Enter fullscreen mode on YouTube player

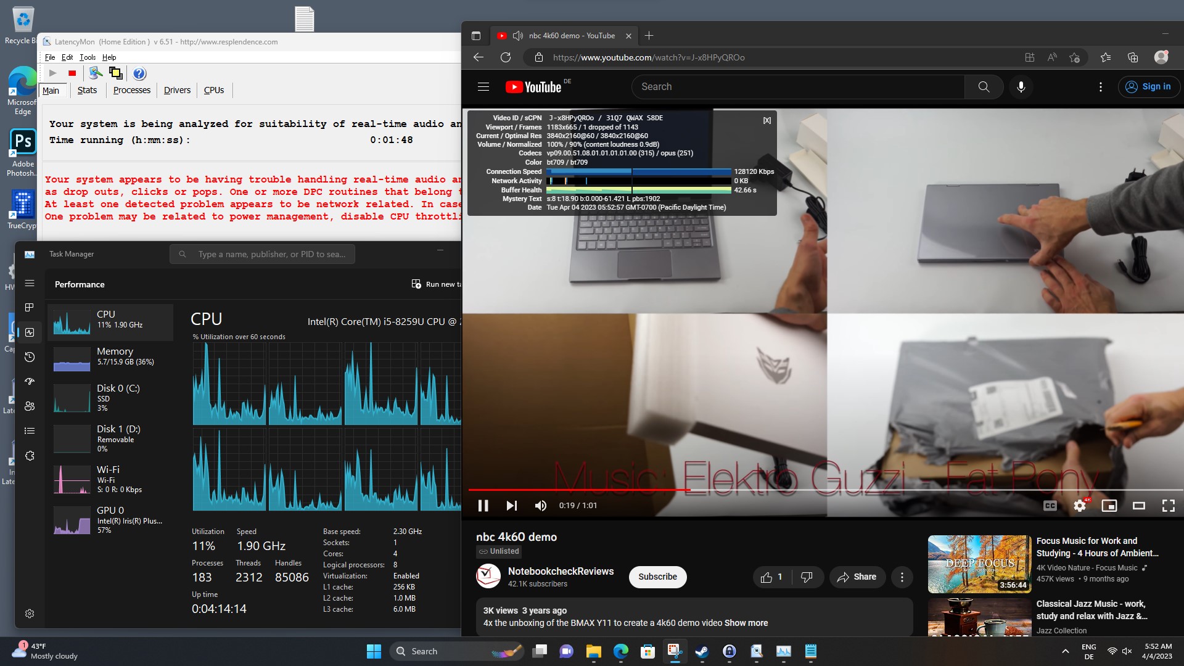[x=1168, y=506]
